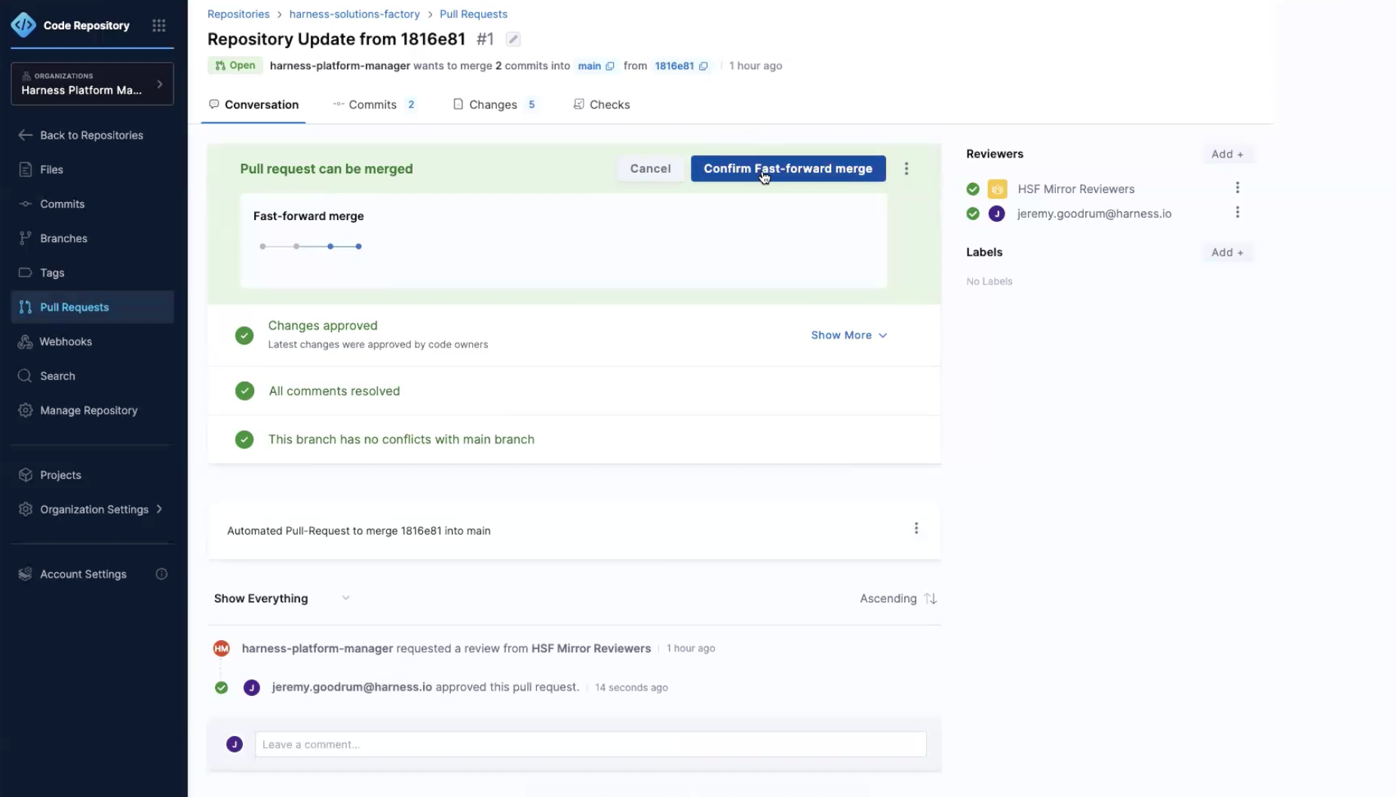Open kebab menu for HSF Mirror Reviewers
Image resolution: width=1396 pixels, height=797 pixels.
pos(1237,188)
